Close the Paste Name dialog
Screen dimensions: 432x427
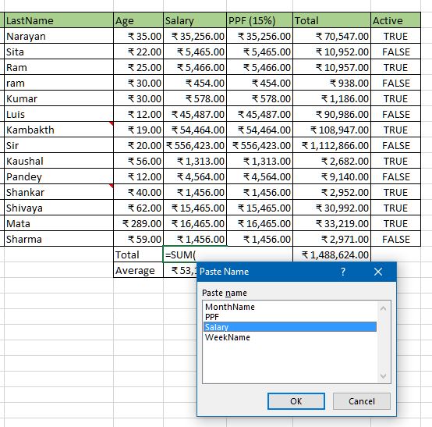pyautogui.click(x=378, y=272)
